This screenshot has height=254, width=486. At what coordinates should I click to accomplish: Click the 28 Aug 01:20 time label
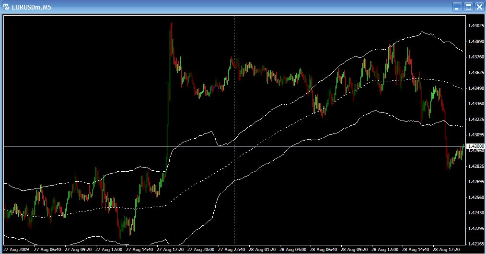coord(262,249)
